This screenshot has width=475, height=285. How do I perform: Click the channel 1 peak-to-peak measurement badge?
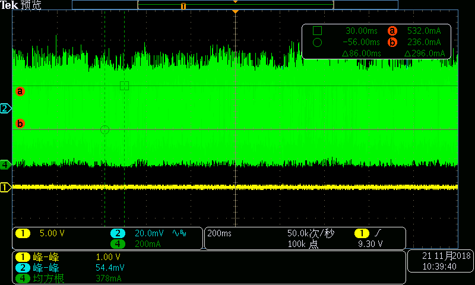(x=23, y=257)
